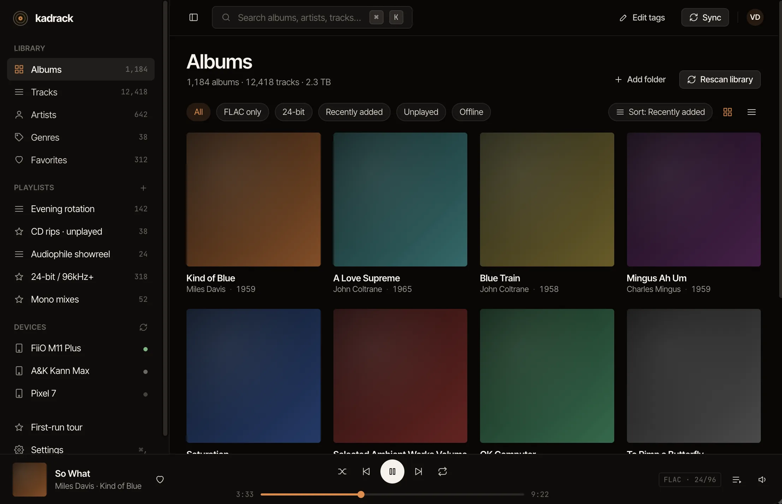Open Artists in the sidebar
Viewport: 782px width, 504px height.
pos(81,115)
